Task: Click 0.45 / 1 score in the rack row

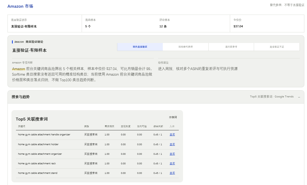Action: [157, 164]
